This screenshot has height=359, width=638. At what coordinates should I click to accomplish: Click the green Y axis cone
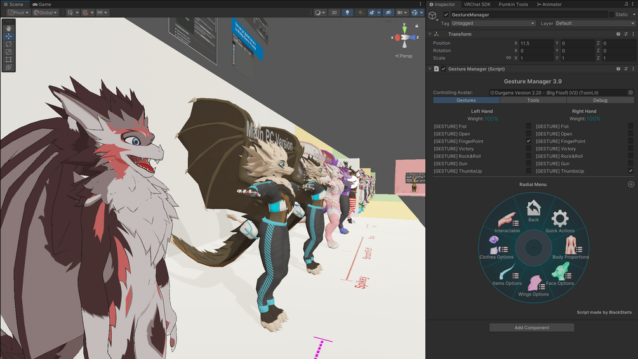coord(404,29)
